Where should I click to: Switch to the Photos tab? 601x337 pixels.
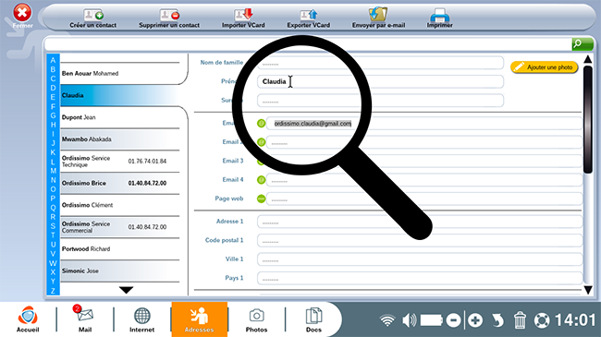(256, 319)
